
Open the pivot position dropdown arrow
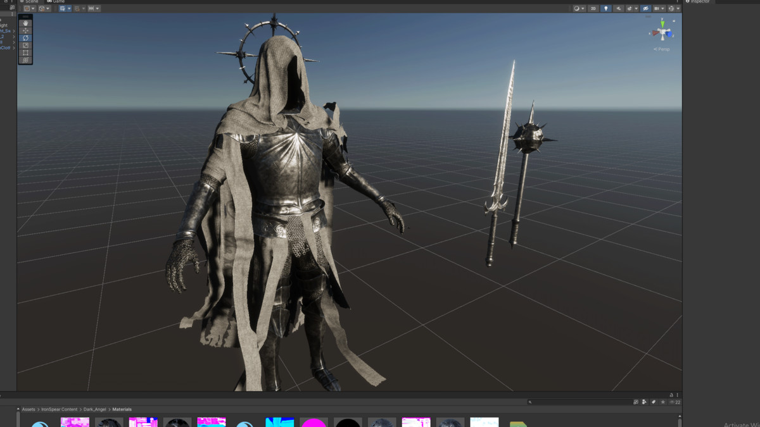33,8
